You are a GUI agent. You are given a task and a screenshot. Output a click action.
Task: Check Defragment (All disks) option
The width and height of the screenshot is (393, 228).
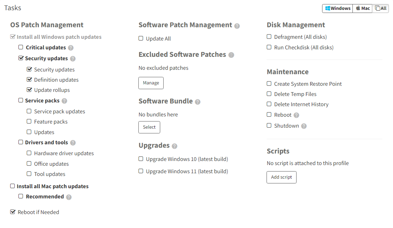coord(269,36)
